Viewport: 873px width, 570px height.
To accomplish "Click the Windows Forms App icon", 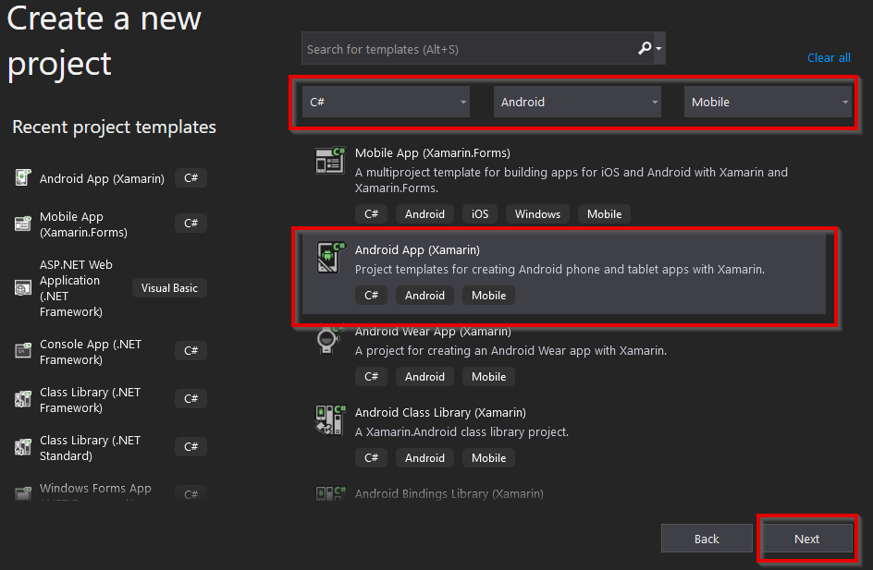I will [x=22, y=491].
